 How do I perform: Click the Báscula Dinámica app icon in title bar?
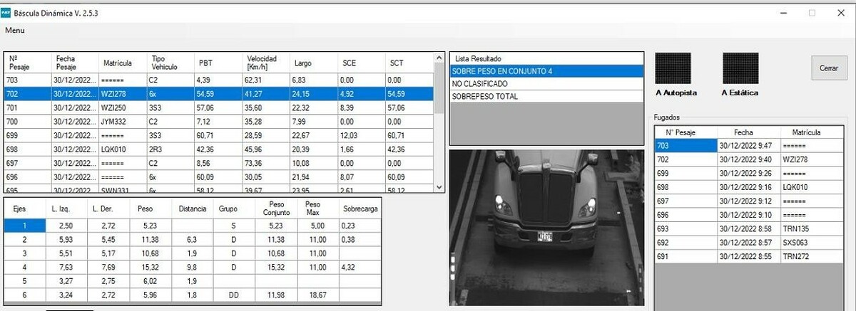[6, 13]
